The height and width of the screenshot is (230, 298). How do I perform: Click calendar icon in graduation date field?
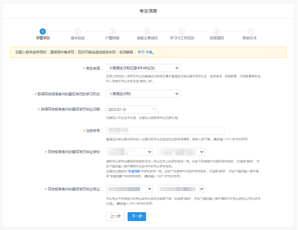click(x=155, y=110)
